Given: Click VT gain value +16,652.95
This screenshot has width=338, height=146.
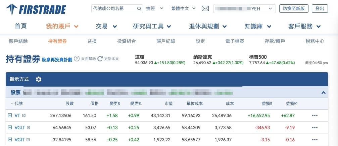Looking at the screenshot, I should 259,115.
